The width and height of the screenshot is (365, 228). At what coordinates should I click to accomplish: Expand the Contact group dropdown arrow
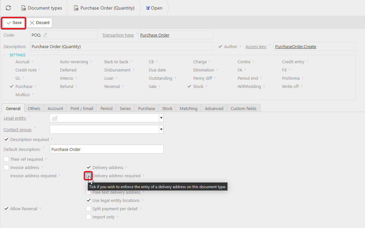pyautogui.click(x=161, y=129)
